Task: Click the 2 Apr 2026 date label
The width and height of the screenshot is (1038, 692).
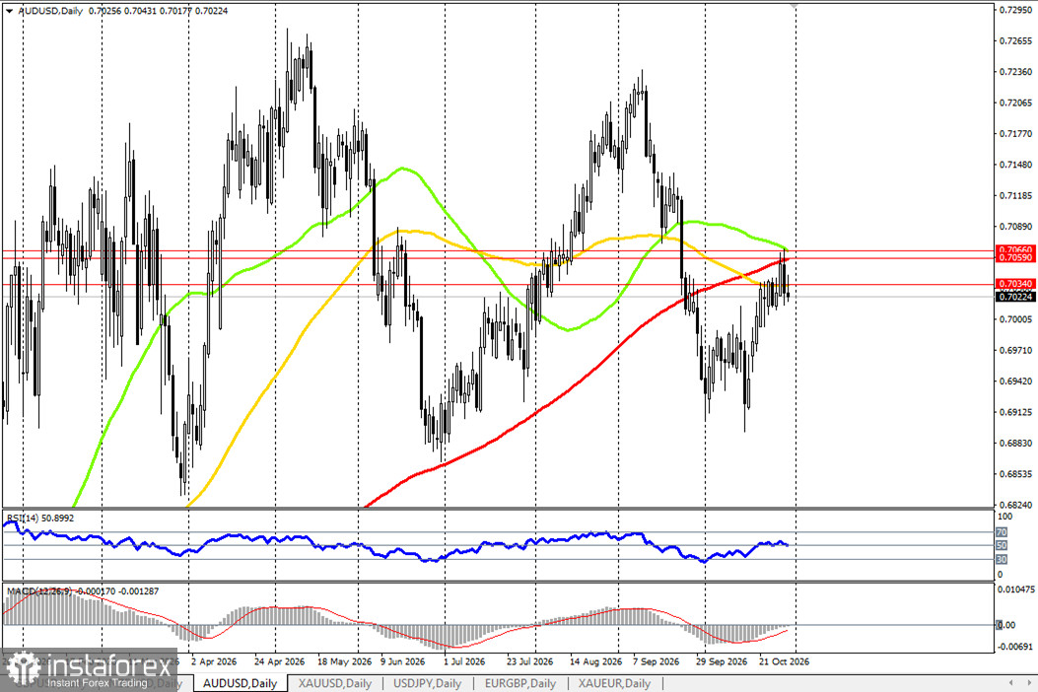Action: tap(213, 661)
